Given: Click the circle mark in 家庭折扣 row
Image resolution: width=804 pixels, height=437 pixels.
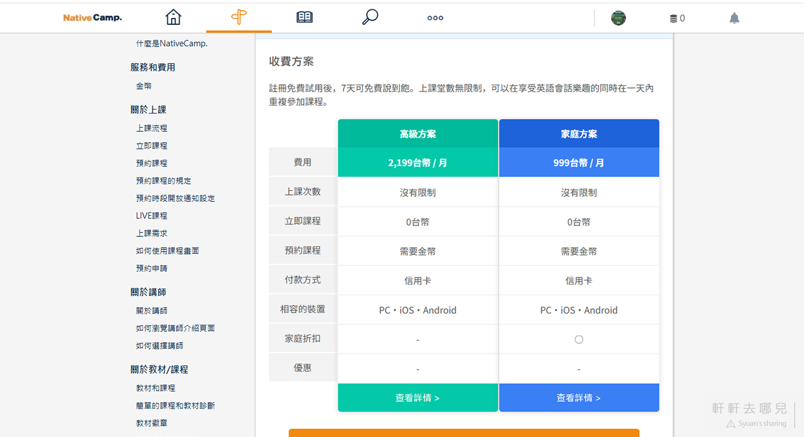Looking at the screenshot, I should coord(579,340).
